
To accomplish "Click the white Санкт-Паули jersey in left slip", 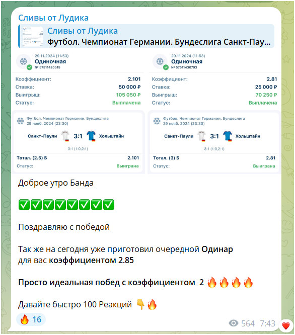I will click(x=65, y=136).
